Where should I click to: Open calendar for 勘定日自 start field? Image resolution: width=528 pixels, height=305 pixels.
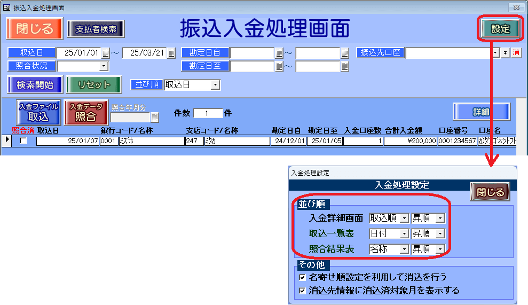coord(279,53)
